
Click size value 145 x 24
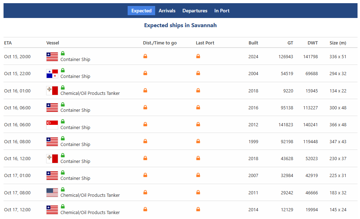338,209
